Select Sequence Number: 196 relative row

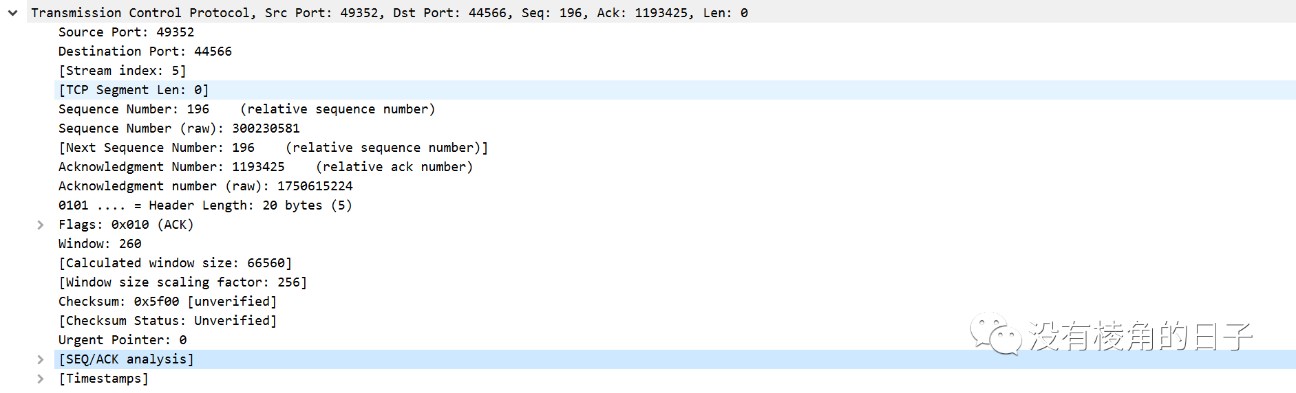coord(246,109)
